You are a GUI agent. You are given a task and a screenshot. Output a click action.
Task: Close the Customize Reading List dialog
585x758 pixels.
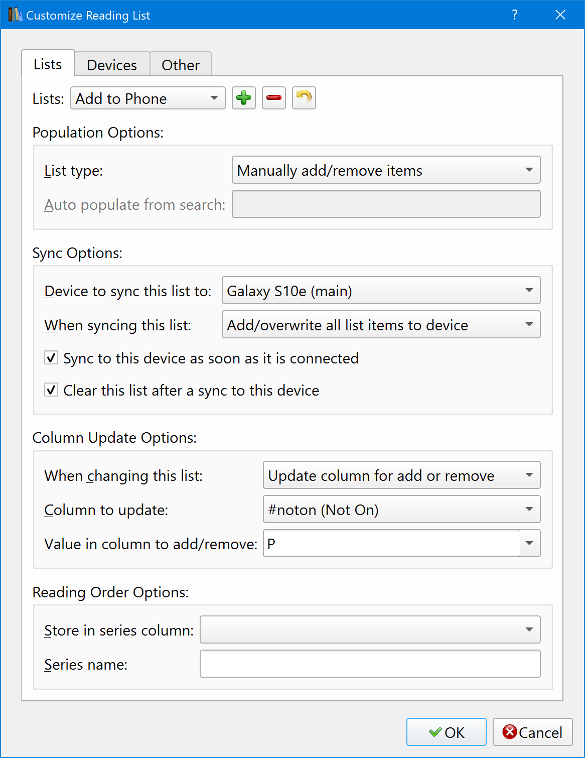tap(560, 15)
